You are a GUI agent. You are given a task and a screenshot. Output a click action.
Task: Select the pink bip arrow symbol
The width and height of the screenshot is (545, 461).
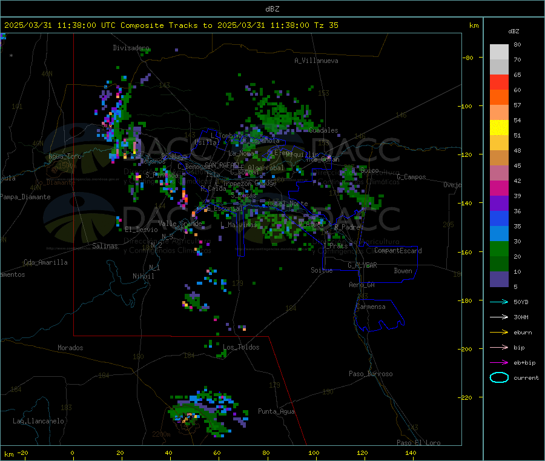tap(499, 347)
